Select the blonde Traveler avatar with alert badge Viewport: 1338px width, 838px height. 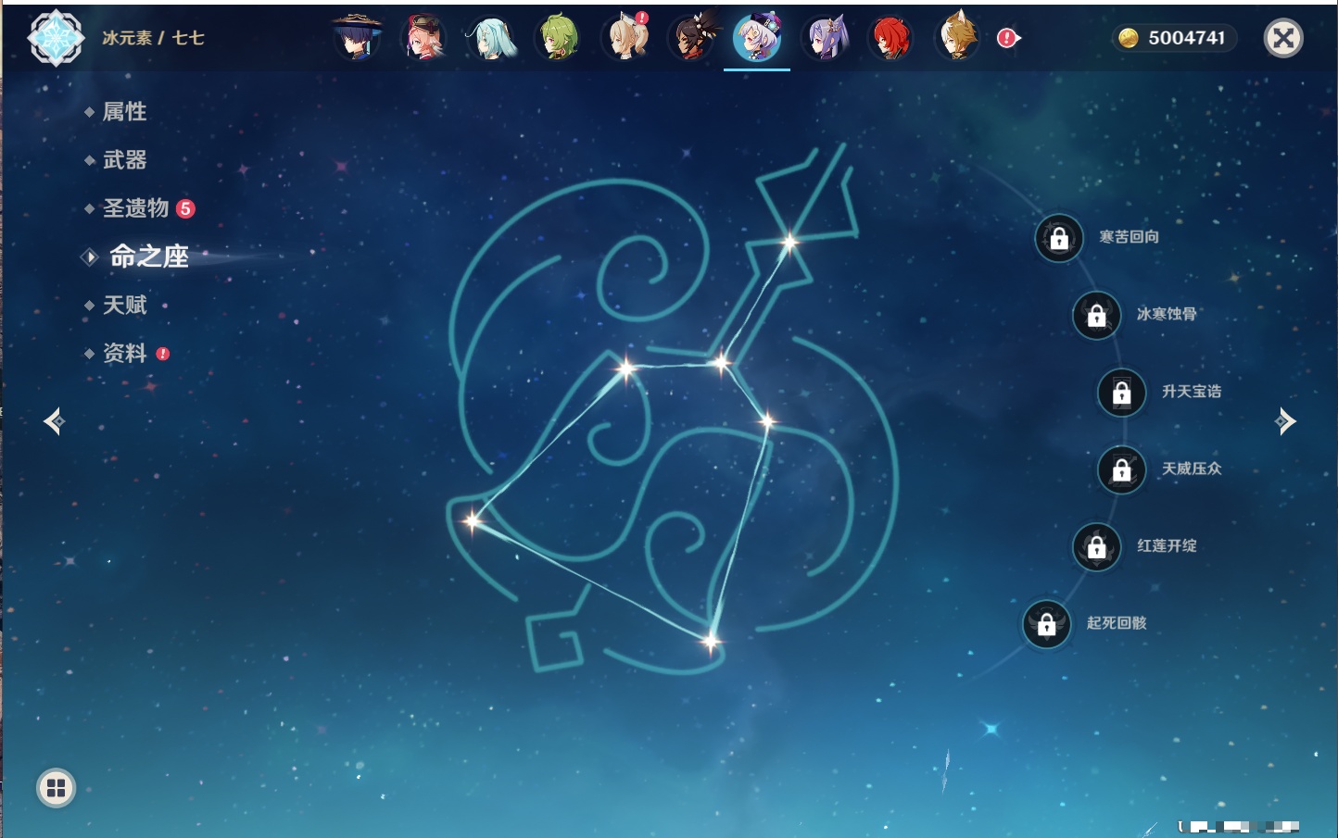point(625,38)
